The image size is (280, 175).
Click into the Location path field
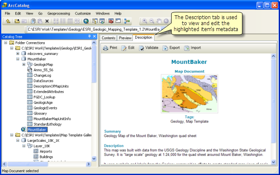(x=93, y=29)
